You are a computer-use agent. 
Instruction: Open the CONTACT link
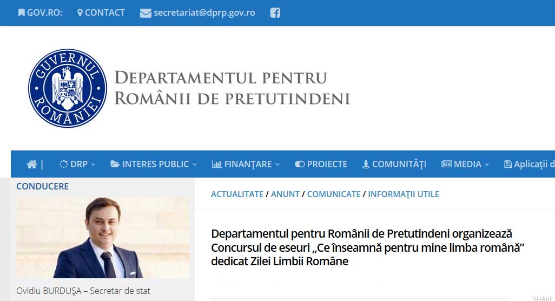point(105,13)
